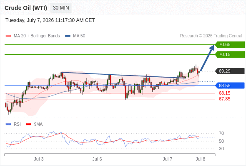
Task: Click the 70.65 green resistance label
Action: coord(230,45)
